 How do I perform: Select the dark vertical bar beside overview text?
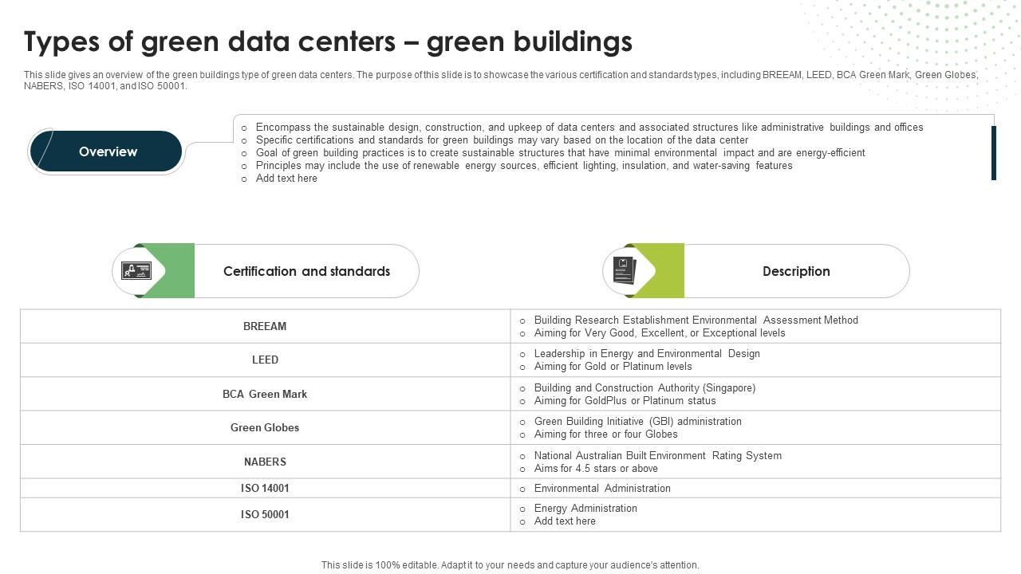click(x=993, y=152)
